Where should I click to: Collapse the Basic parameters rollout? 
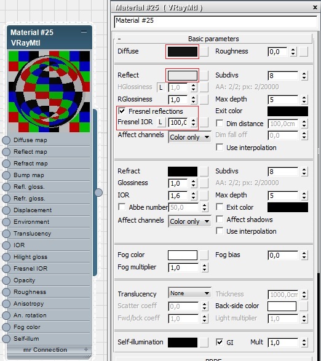point(119,39)
